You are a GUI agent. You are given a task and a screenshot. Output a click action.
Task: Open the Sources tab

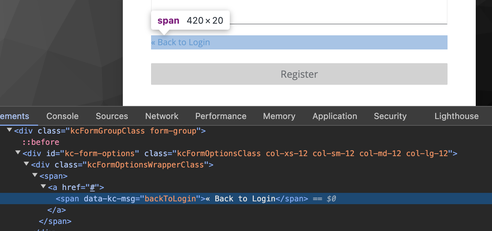point(112,116)
